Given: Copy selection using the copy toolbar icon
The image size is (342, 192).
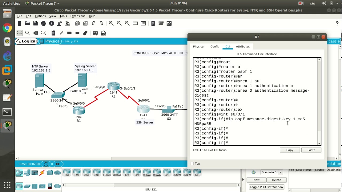Looking at the screenshot, I should pos(77,23).
